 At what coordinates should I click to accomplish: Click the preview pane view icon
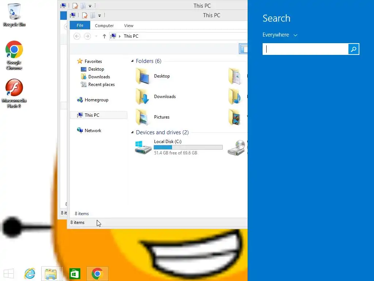coord(243,49)
